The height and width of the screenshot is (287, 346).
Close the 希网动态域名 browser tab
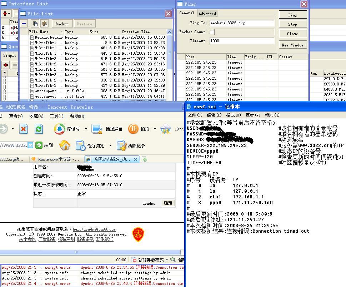tap(136, 159)
